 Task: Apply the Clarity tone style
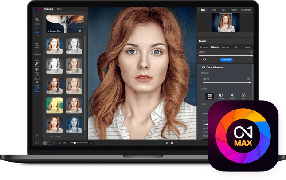click(232, 96)
